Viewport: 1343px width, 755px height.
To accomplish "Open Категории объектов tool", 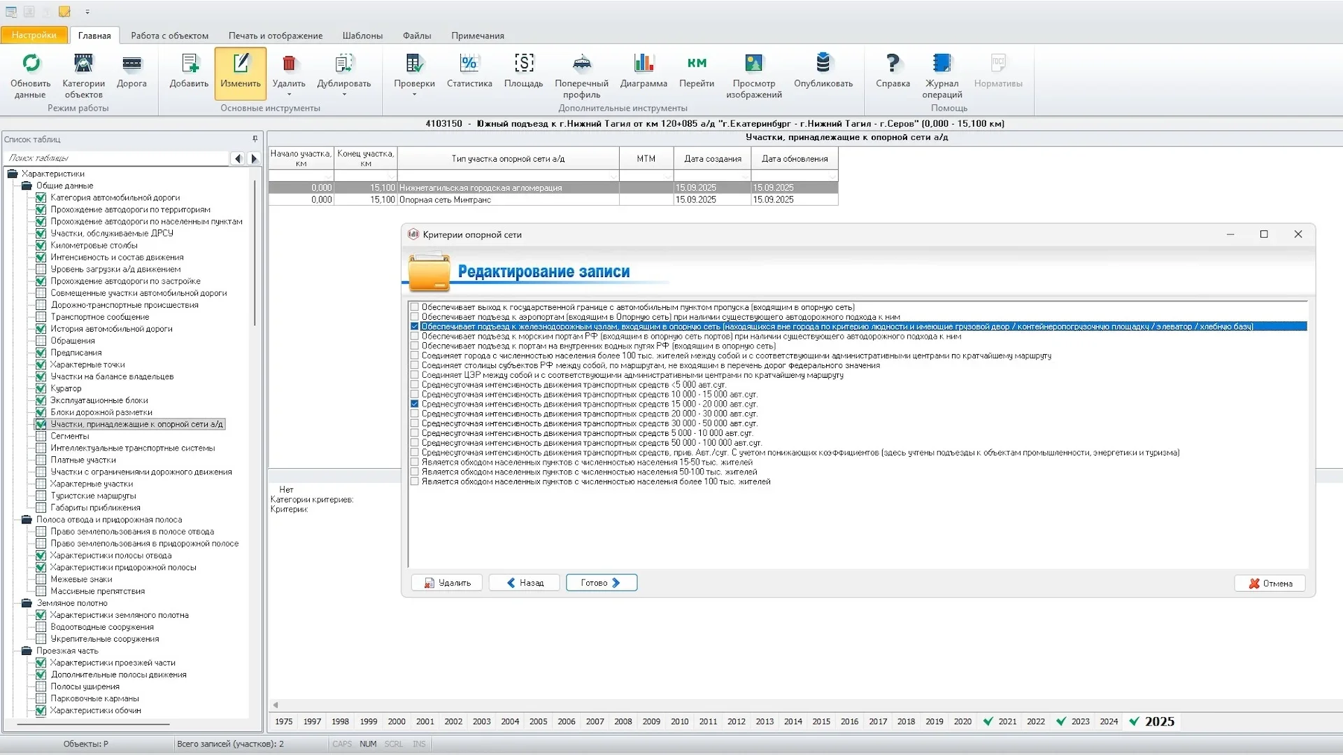I will pyautogui.click(x=83, y=64).
